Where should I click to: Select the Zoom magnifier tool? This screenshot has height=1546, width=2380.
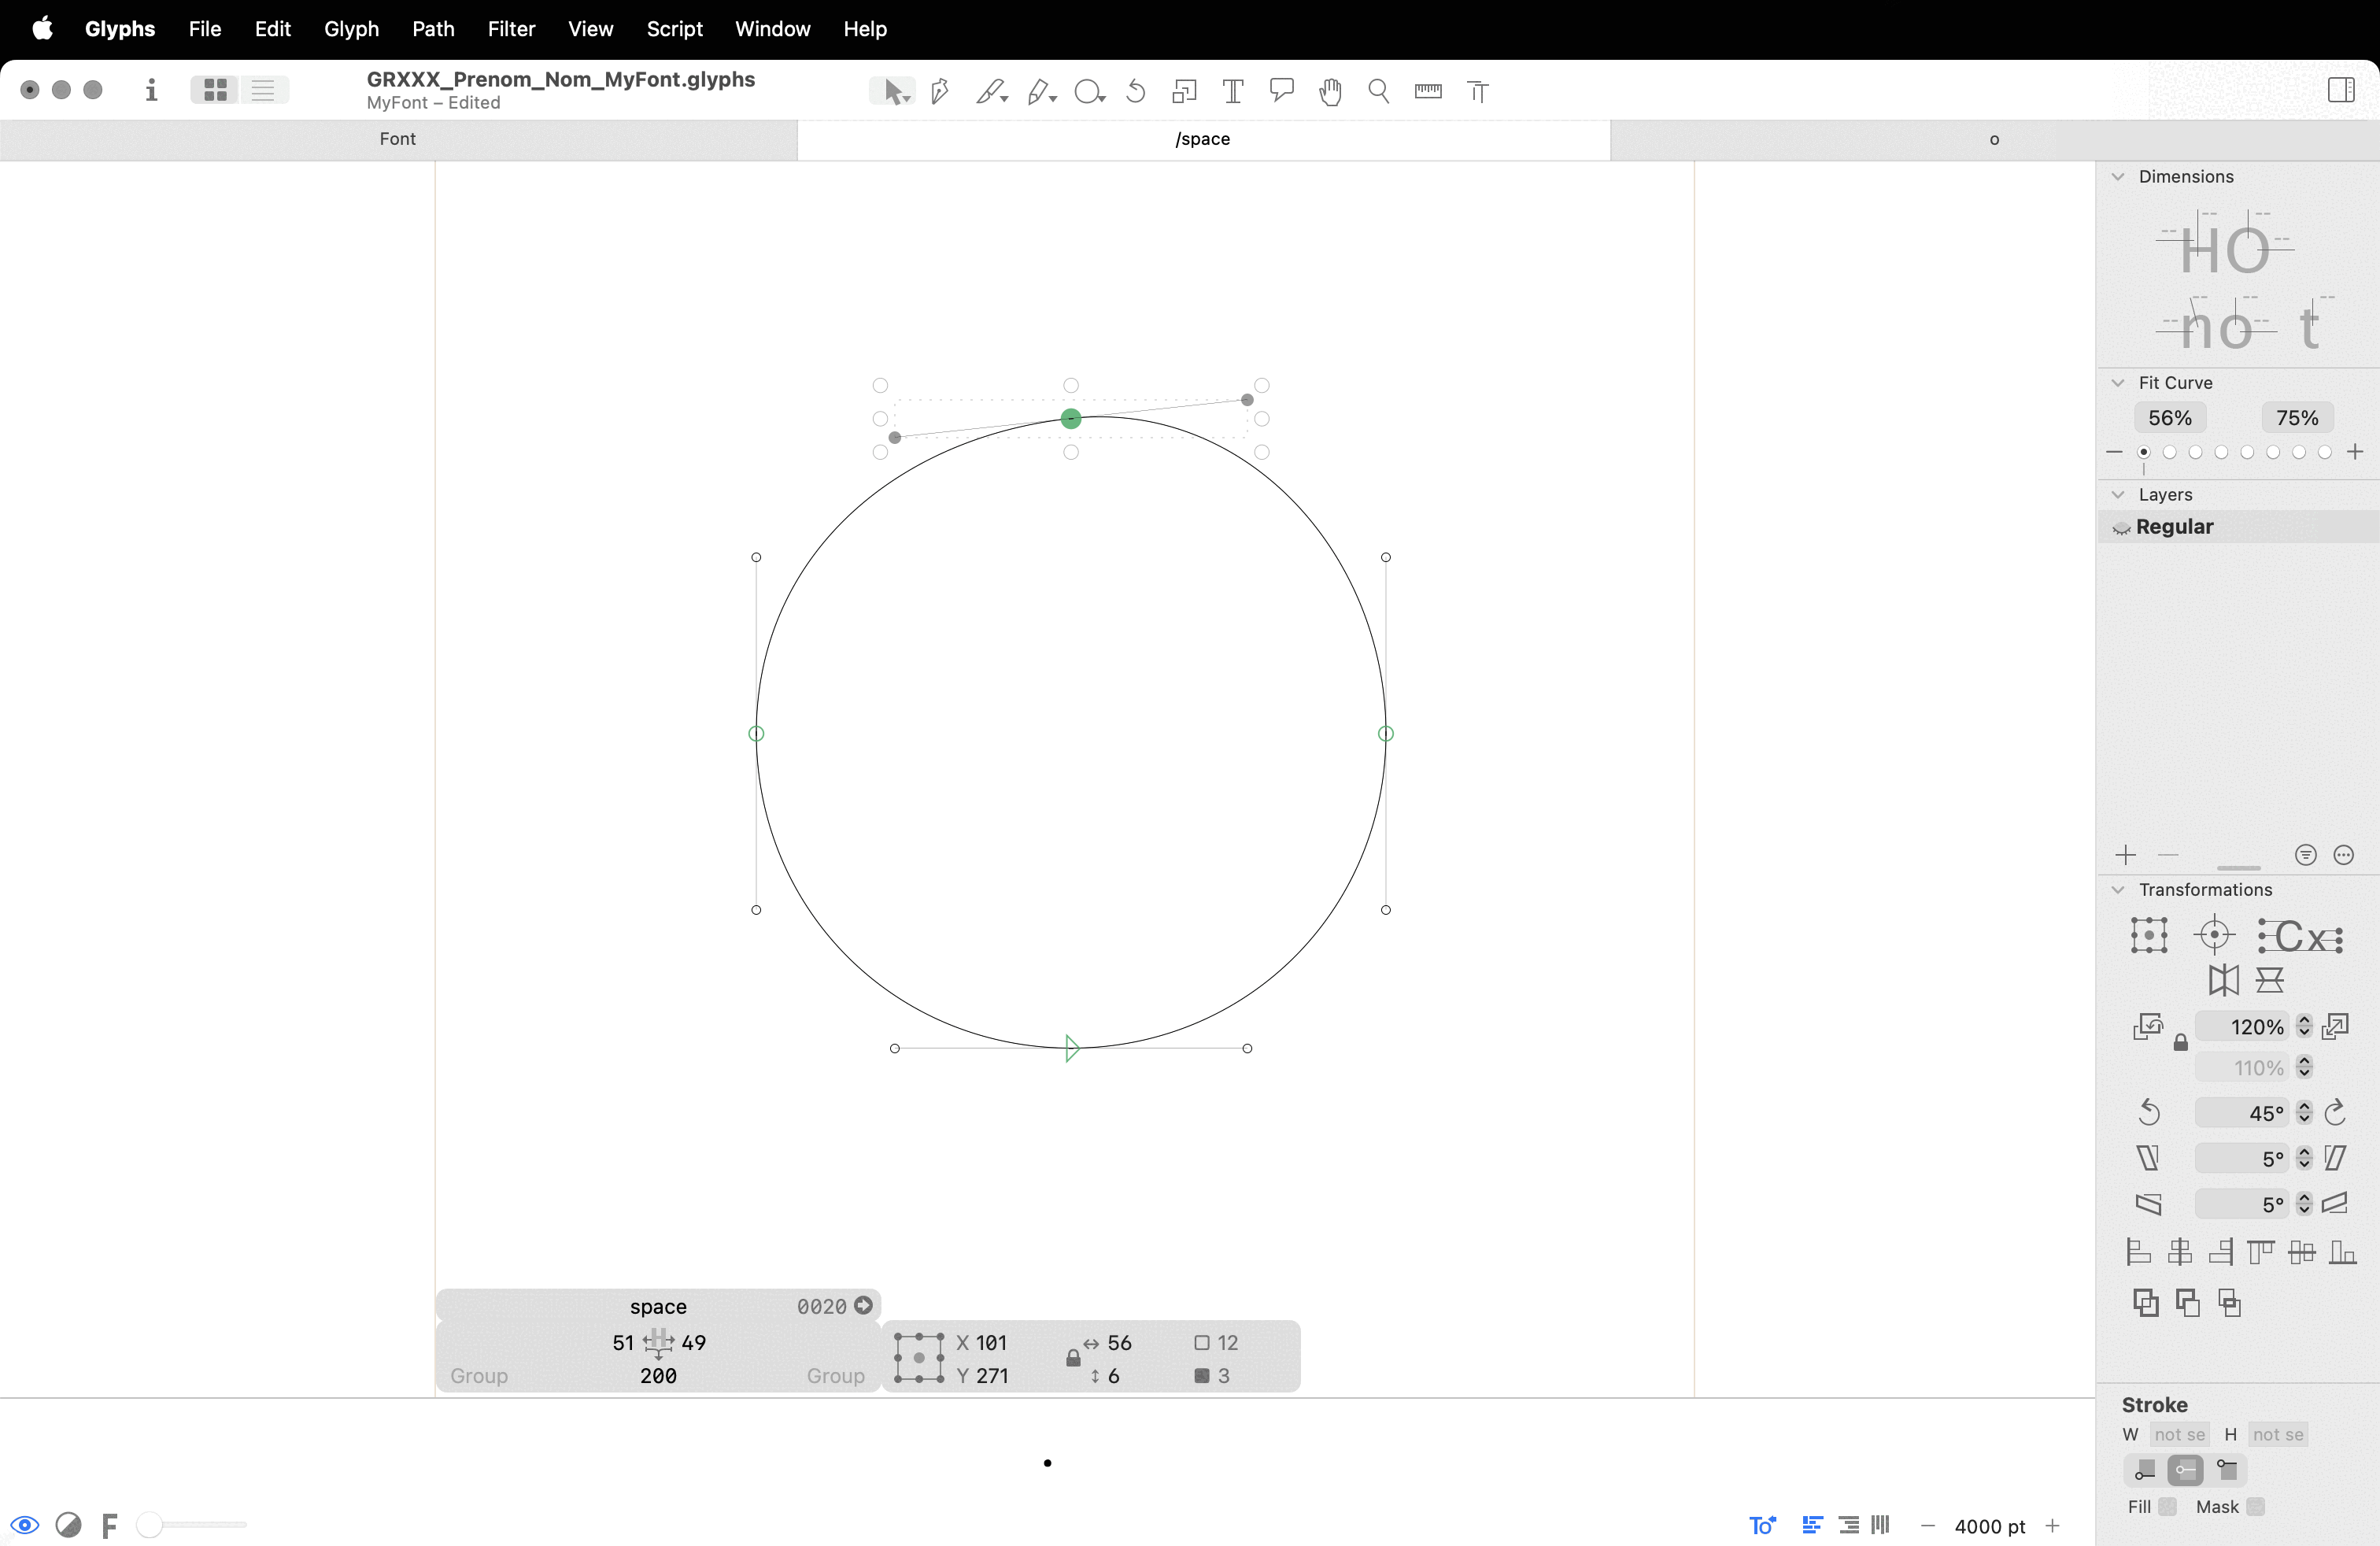click(1378, 92)
